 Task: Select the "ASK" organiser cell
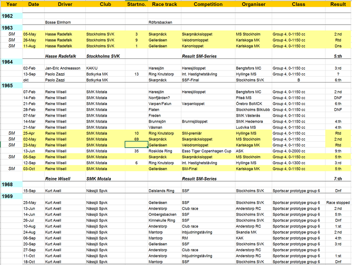253,151
